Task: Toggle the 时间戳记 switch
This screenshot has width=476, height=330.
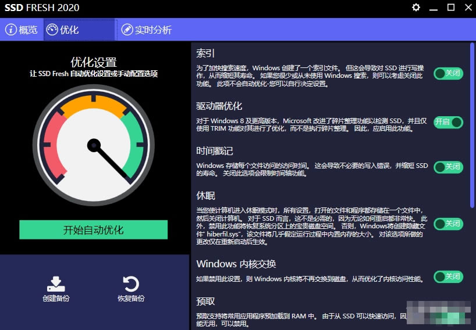Action: pyautogui.click(x=449, y=167)
